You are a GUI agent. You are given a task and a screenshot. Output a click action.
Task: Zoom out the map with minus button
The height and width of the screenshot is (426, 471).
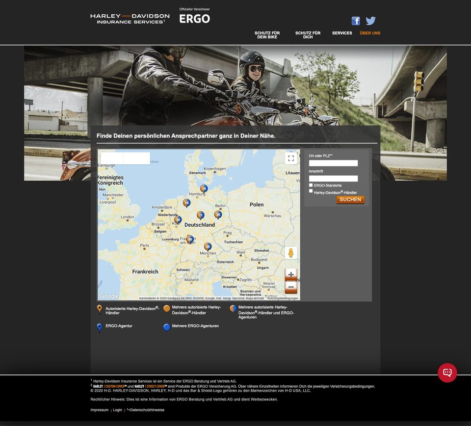pos(291,287)
